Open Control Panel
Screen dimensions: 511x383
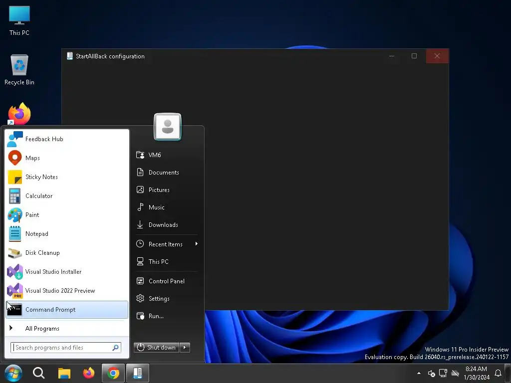166,281
